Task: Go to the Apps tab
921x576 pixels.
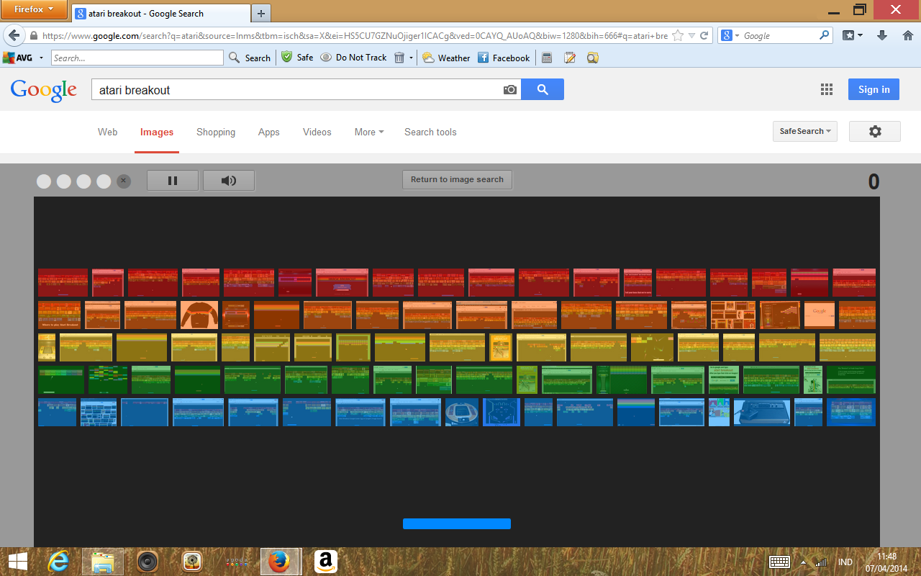Action: (x=269, y=132)
